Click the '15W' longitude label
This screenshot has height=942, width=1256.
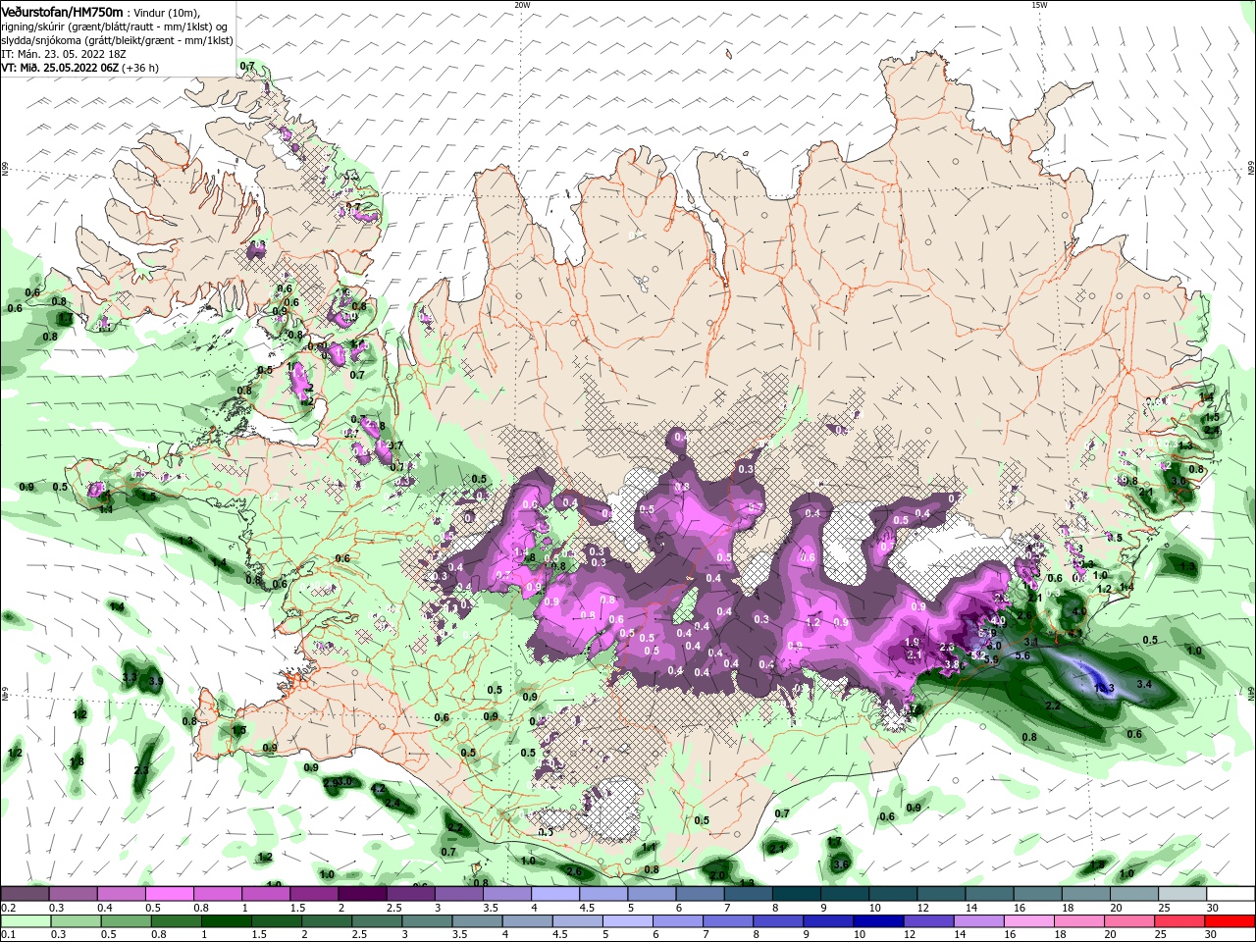pyautogui.click(x=1039, y=5)
